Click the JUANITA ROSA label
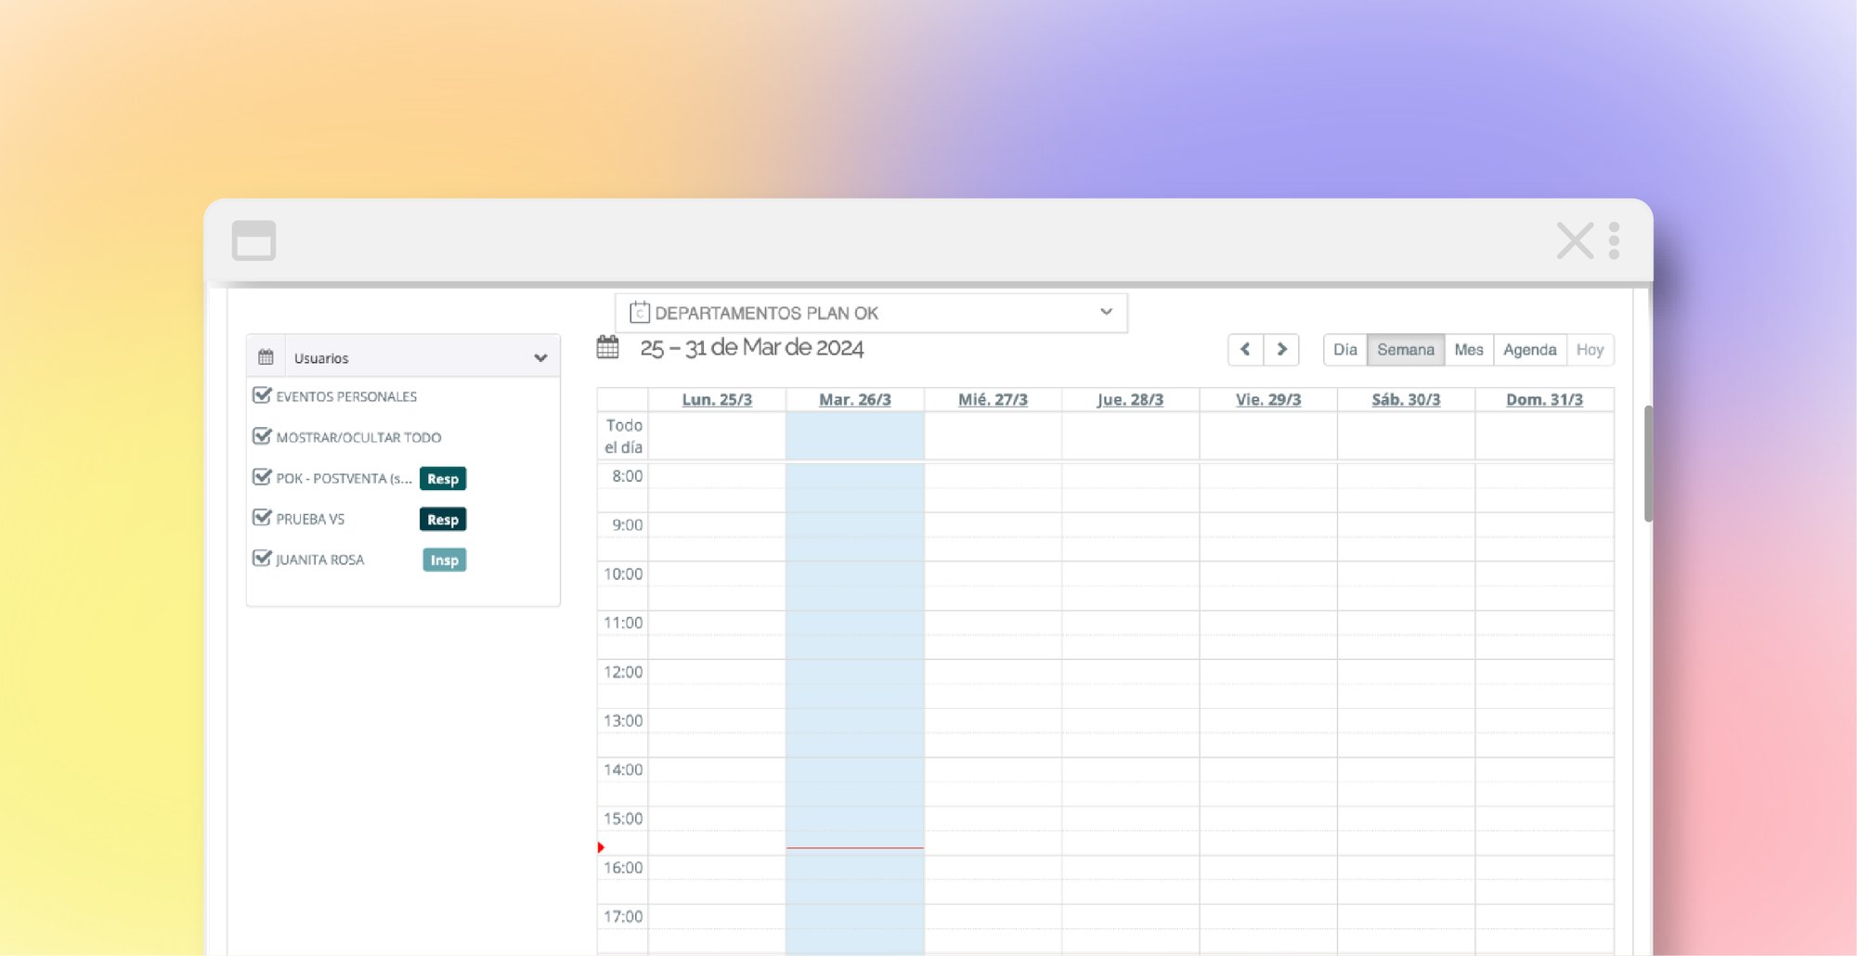 pos(320,561)
